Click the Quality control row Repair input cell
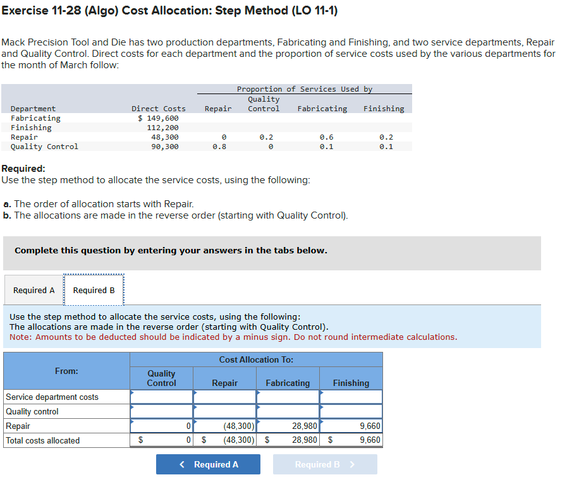 [224, 411]
